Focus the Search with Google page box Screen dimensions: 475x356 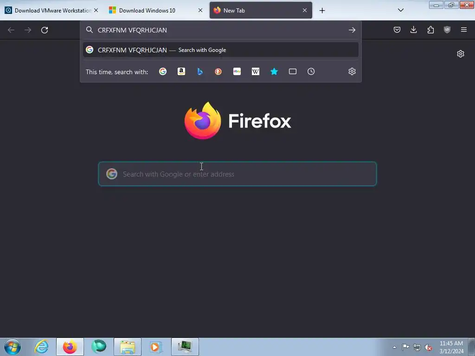(x=237, y=174)
